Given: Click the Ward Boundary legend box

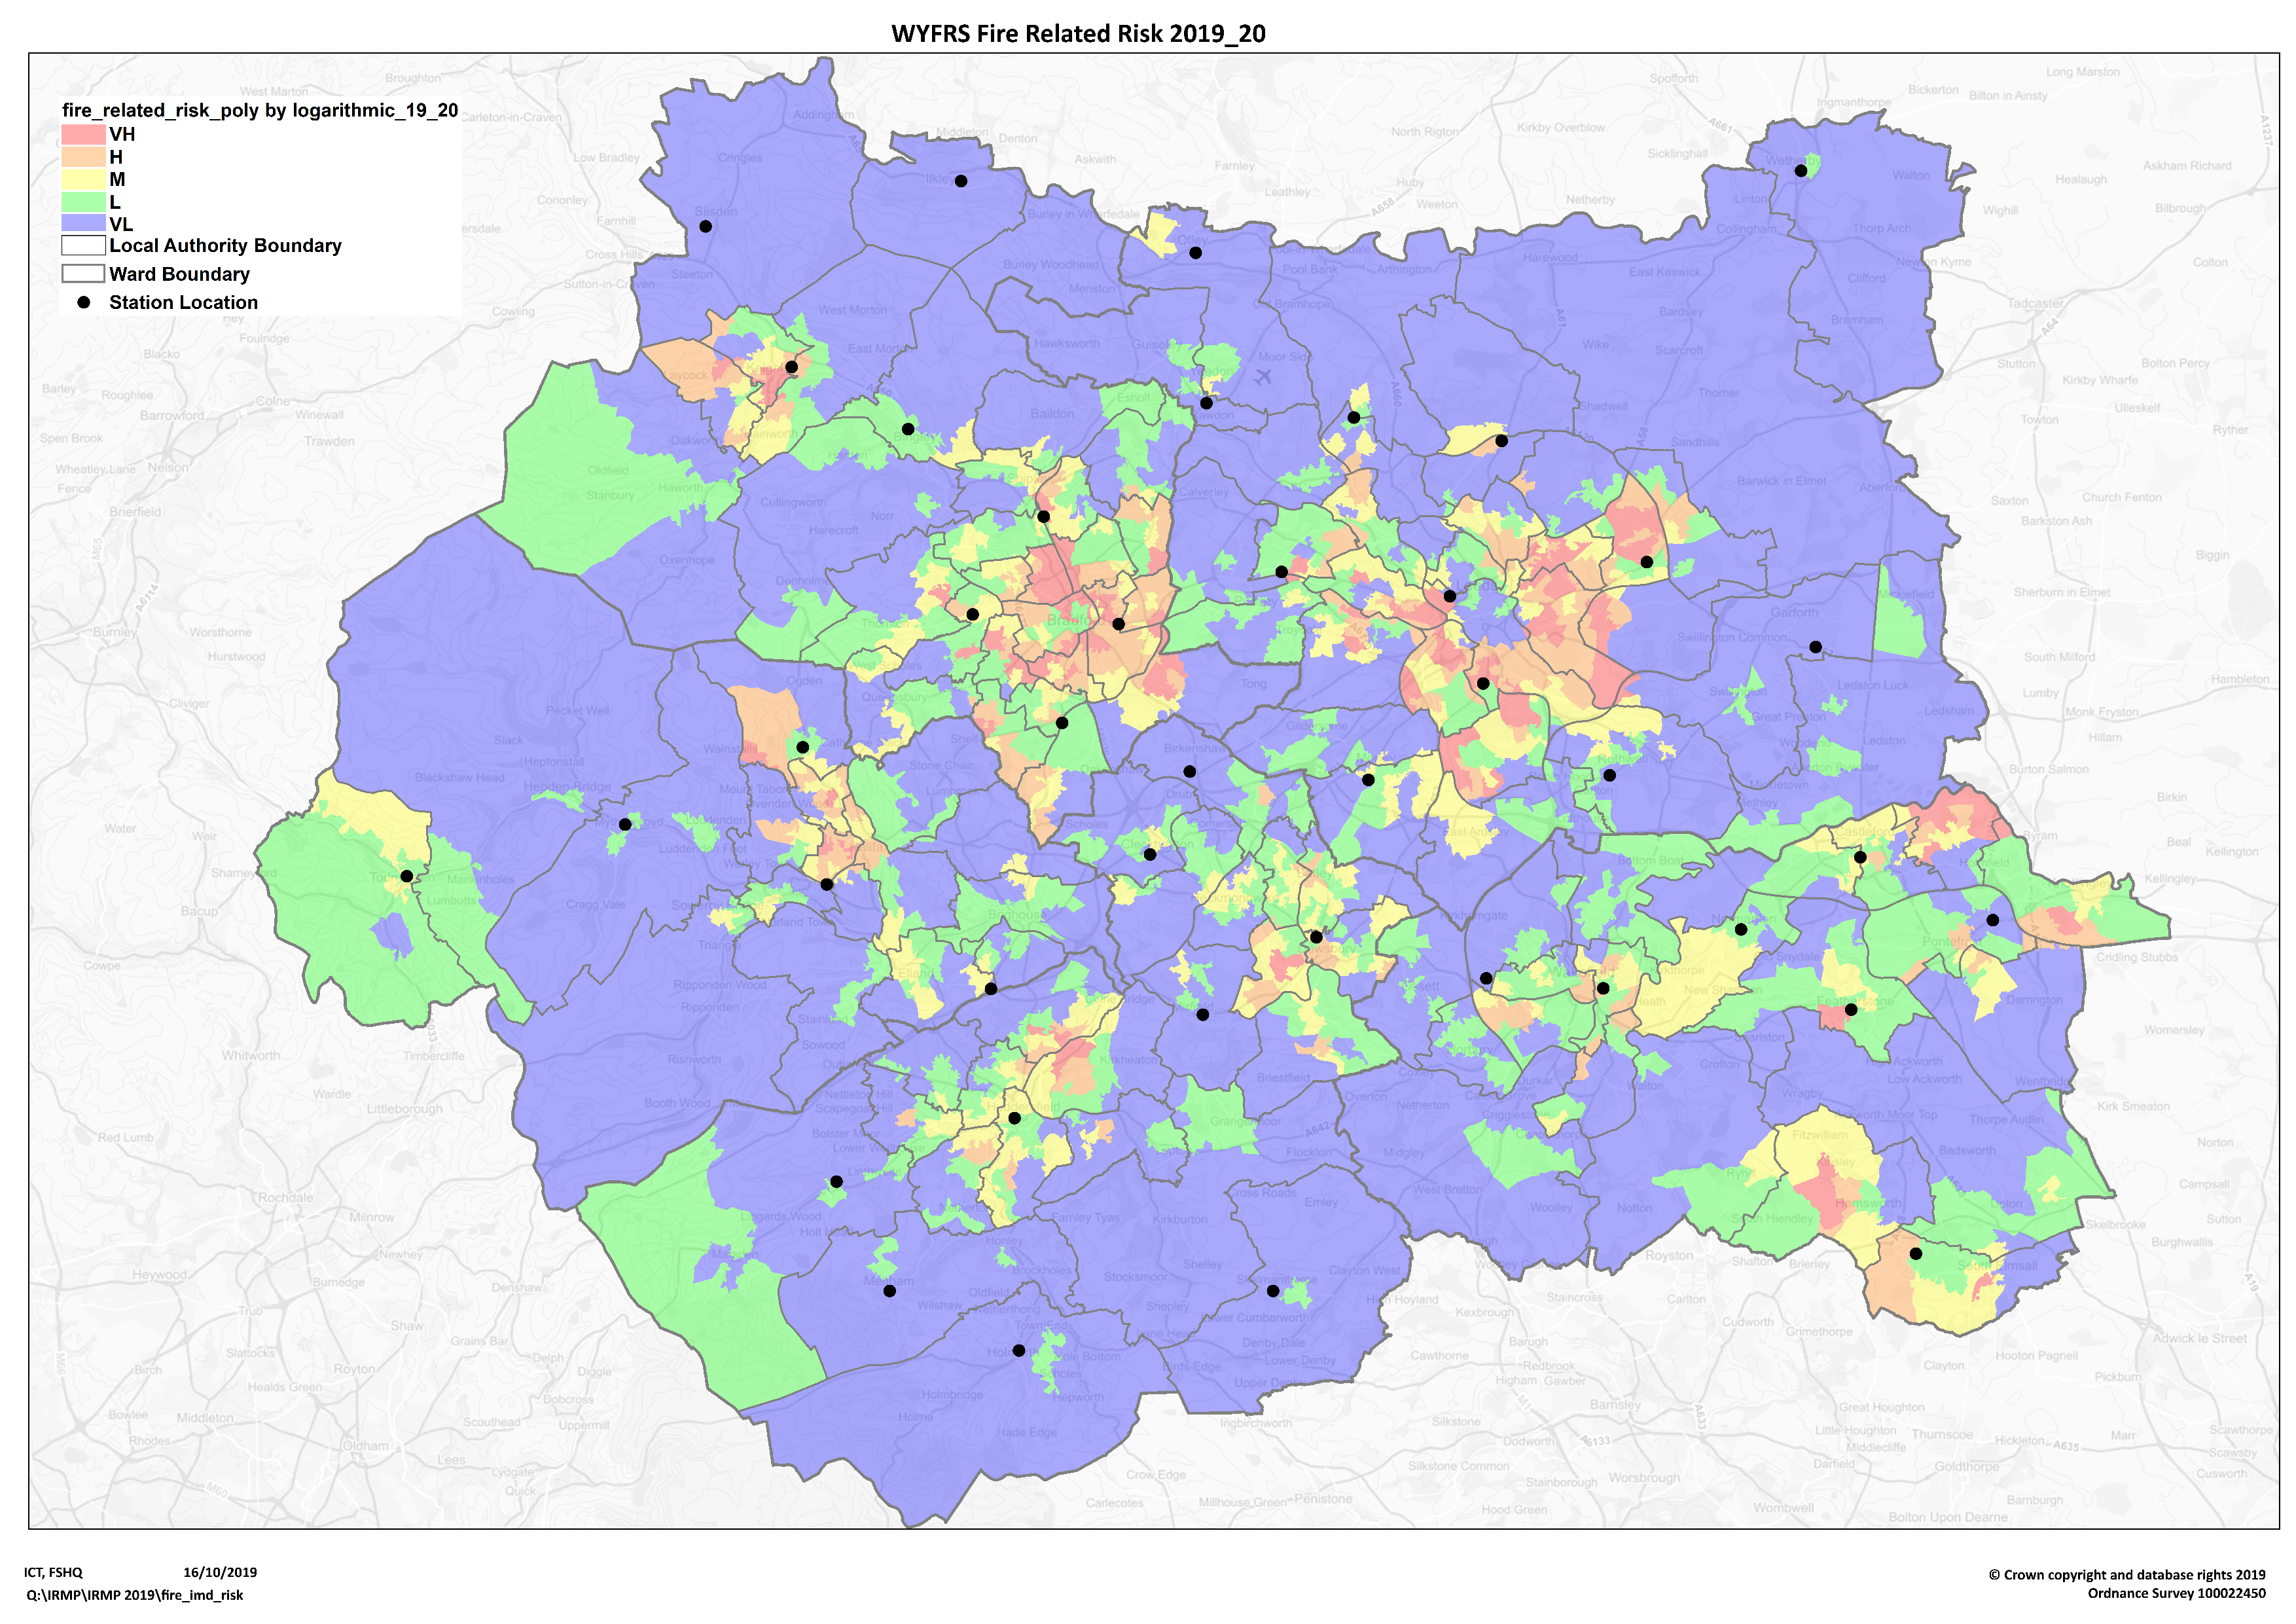Looking at the screenshot, I should coord(83,273).
